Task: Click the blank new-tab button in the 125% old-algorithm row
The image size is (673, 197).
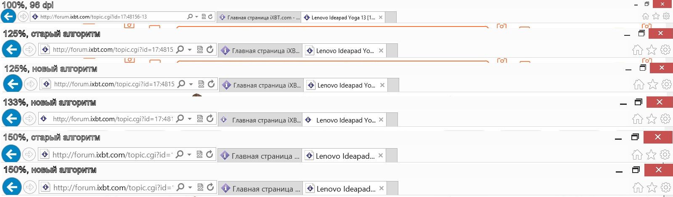Action: tap(392, 51)
